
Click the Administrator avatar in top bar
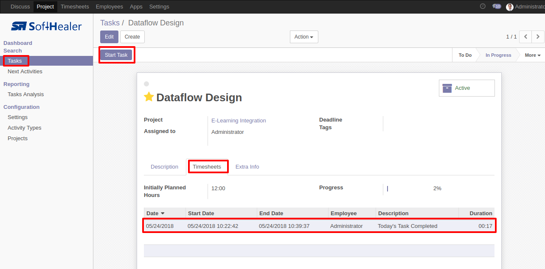click(x=510, y=7)
